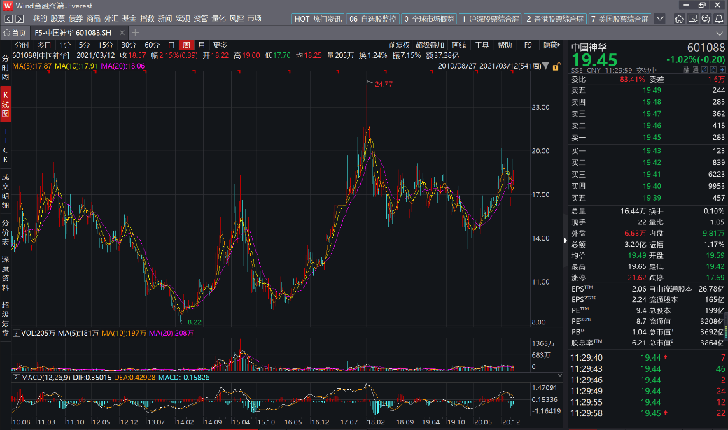Click the 06 自选股监控 shortcut button
Screen dimensions: 728x430
coord(373,19)
